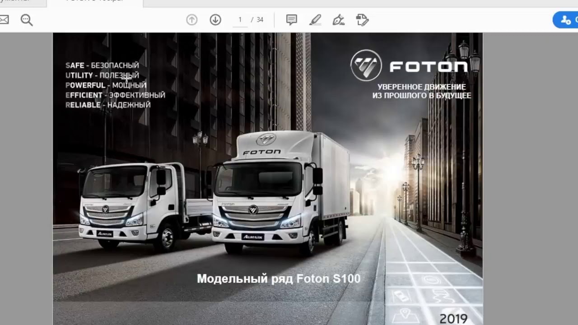This screenshot has height=325, width=578.
Task: Open the find text magnifier tool
Action: point(27,20)
